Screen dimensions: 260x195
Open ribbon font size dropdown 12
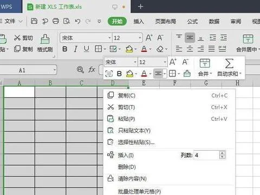pos(140,38)
